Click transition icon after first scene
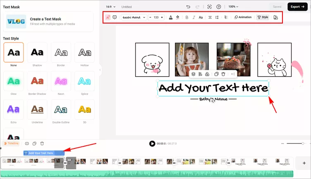Image resolution: width=311 pixels, height=179 pixels. pyautogui.click(x=65, y=163)
